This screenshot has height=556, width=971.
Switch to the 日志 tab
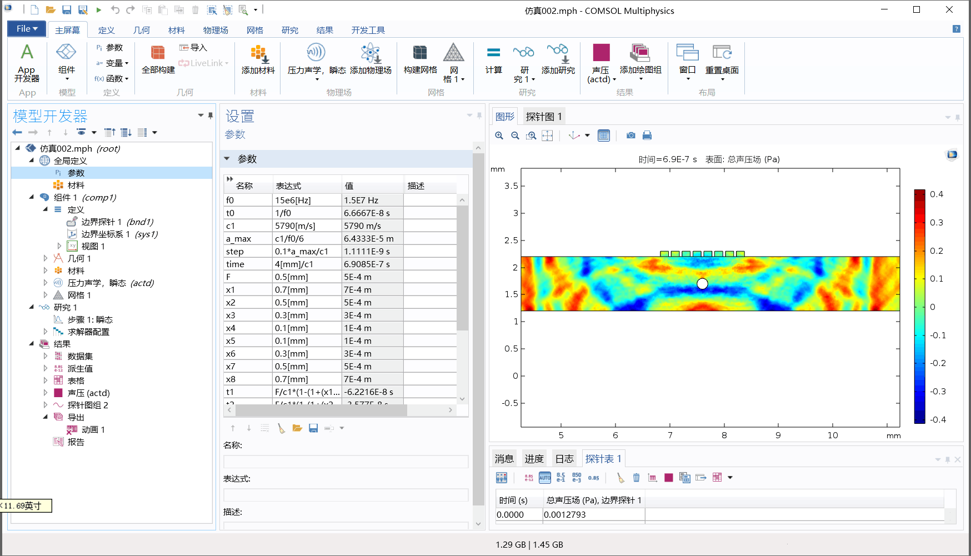click(564, 459)
